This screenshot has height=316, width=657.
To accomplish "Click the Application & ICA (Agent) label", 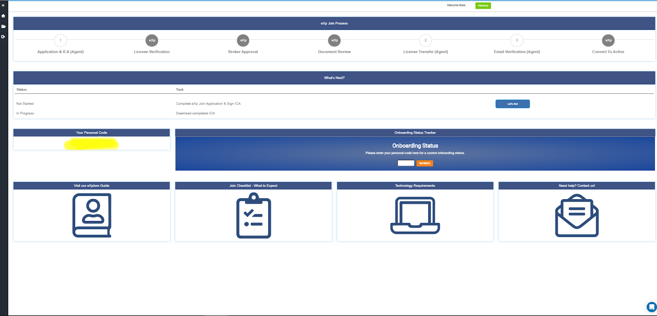I will pos(60,52).
